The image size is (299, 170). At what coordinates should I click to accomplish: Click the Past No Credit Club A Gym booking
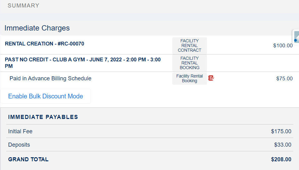point(83,63)
